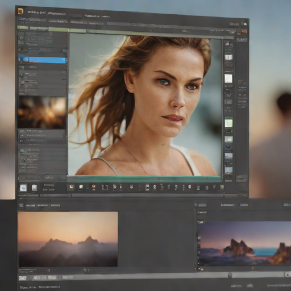The image size is (291, 291).
Task: Select the gray striped thumbnail topping the right strip
Action: (x=228, y=57)
